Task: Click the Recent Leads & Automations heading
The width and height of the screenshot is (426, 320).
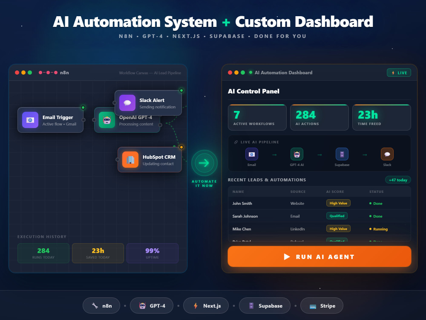Action: point(267,180)
